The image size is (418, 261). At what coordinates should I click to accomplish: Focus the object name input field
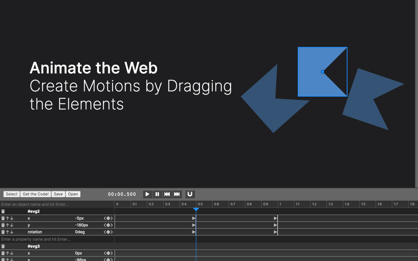57,204
